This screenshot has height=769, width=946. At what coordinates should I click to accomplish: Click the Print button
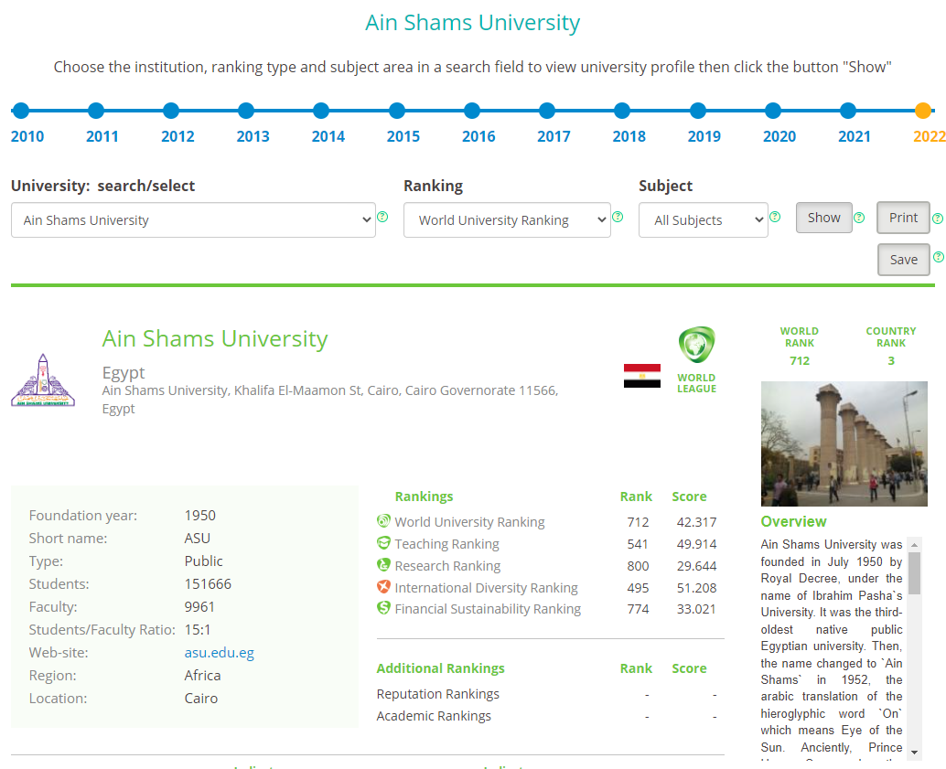coord(903,218)
